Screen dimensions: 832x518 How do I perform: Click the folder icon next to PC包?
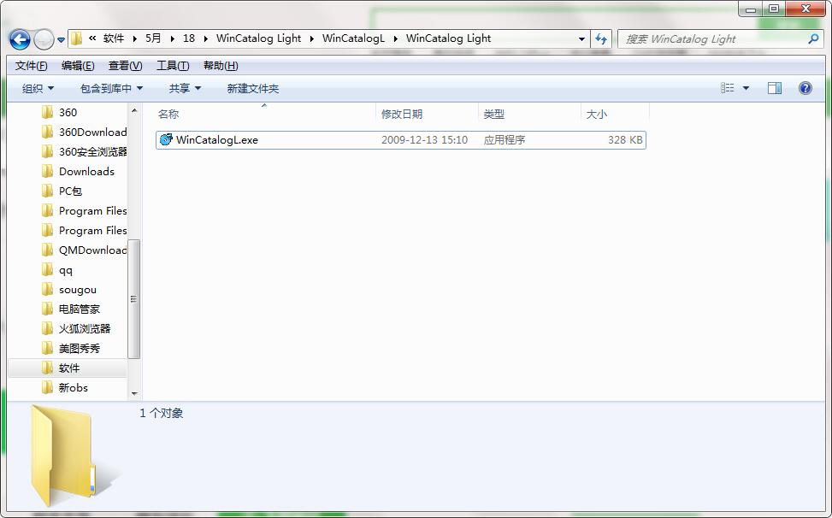(47, 191)
